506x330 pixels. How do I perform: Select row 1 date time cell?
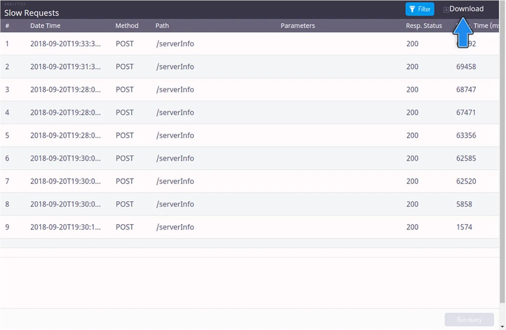[65, 44]
